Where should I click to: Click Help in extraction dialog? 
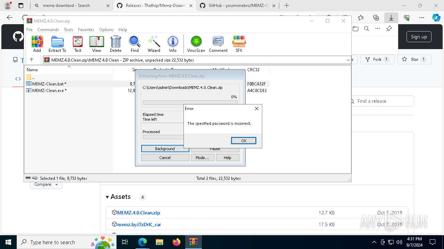click(228, 158)
